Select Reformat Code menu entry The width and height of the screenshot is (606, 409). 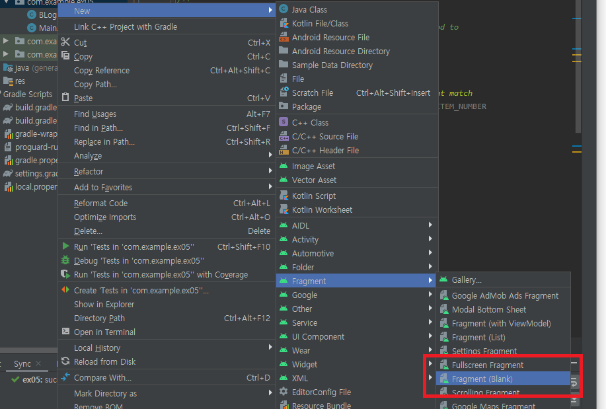tap(167, 203)
